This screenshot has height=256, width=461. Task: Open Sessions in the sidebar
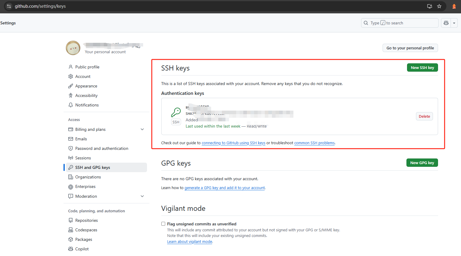83,158
